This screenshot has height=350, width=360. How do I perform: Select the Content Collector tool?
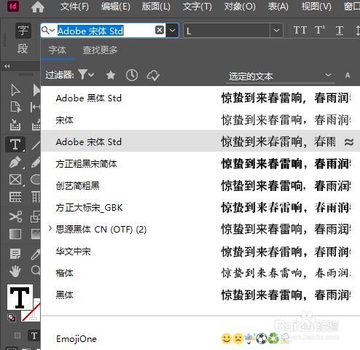(x=15, y=125)
